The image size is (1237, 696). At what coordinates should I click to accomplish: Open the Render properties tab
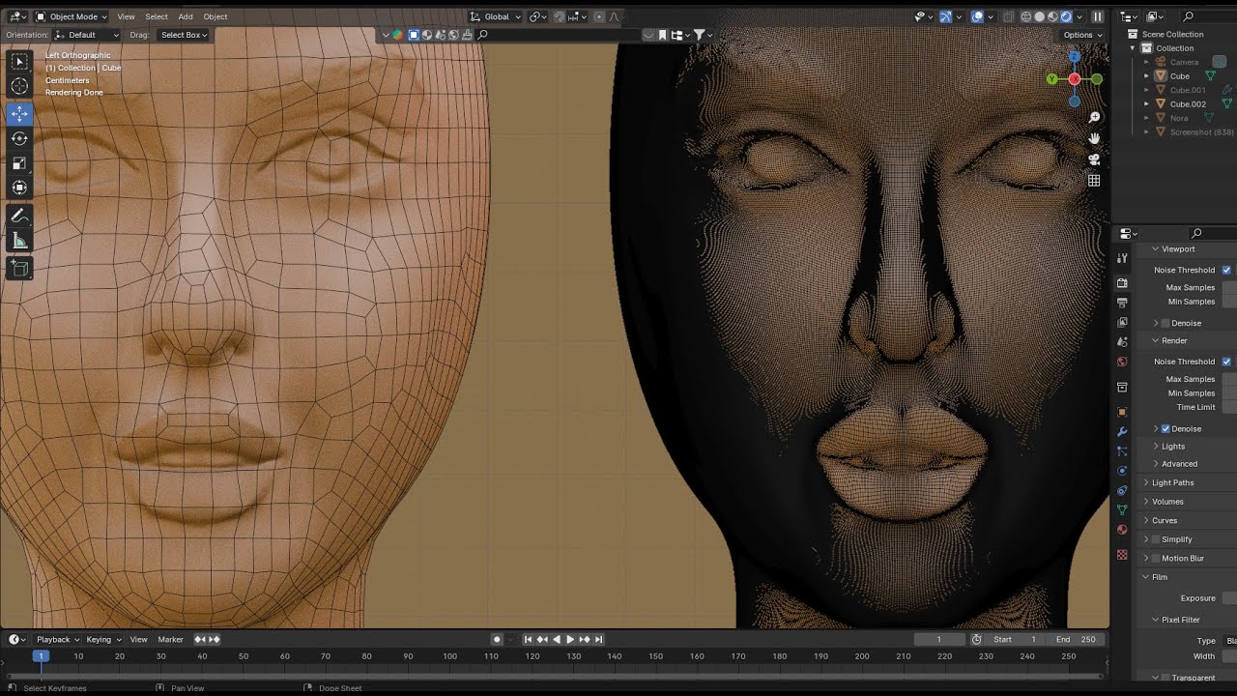tap(1122, 283)
